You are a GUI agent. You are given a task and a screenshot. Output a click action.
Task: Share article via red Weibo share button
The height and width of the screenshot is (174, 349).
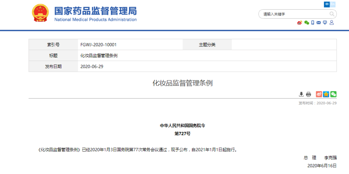pos(319,94)
